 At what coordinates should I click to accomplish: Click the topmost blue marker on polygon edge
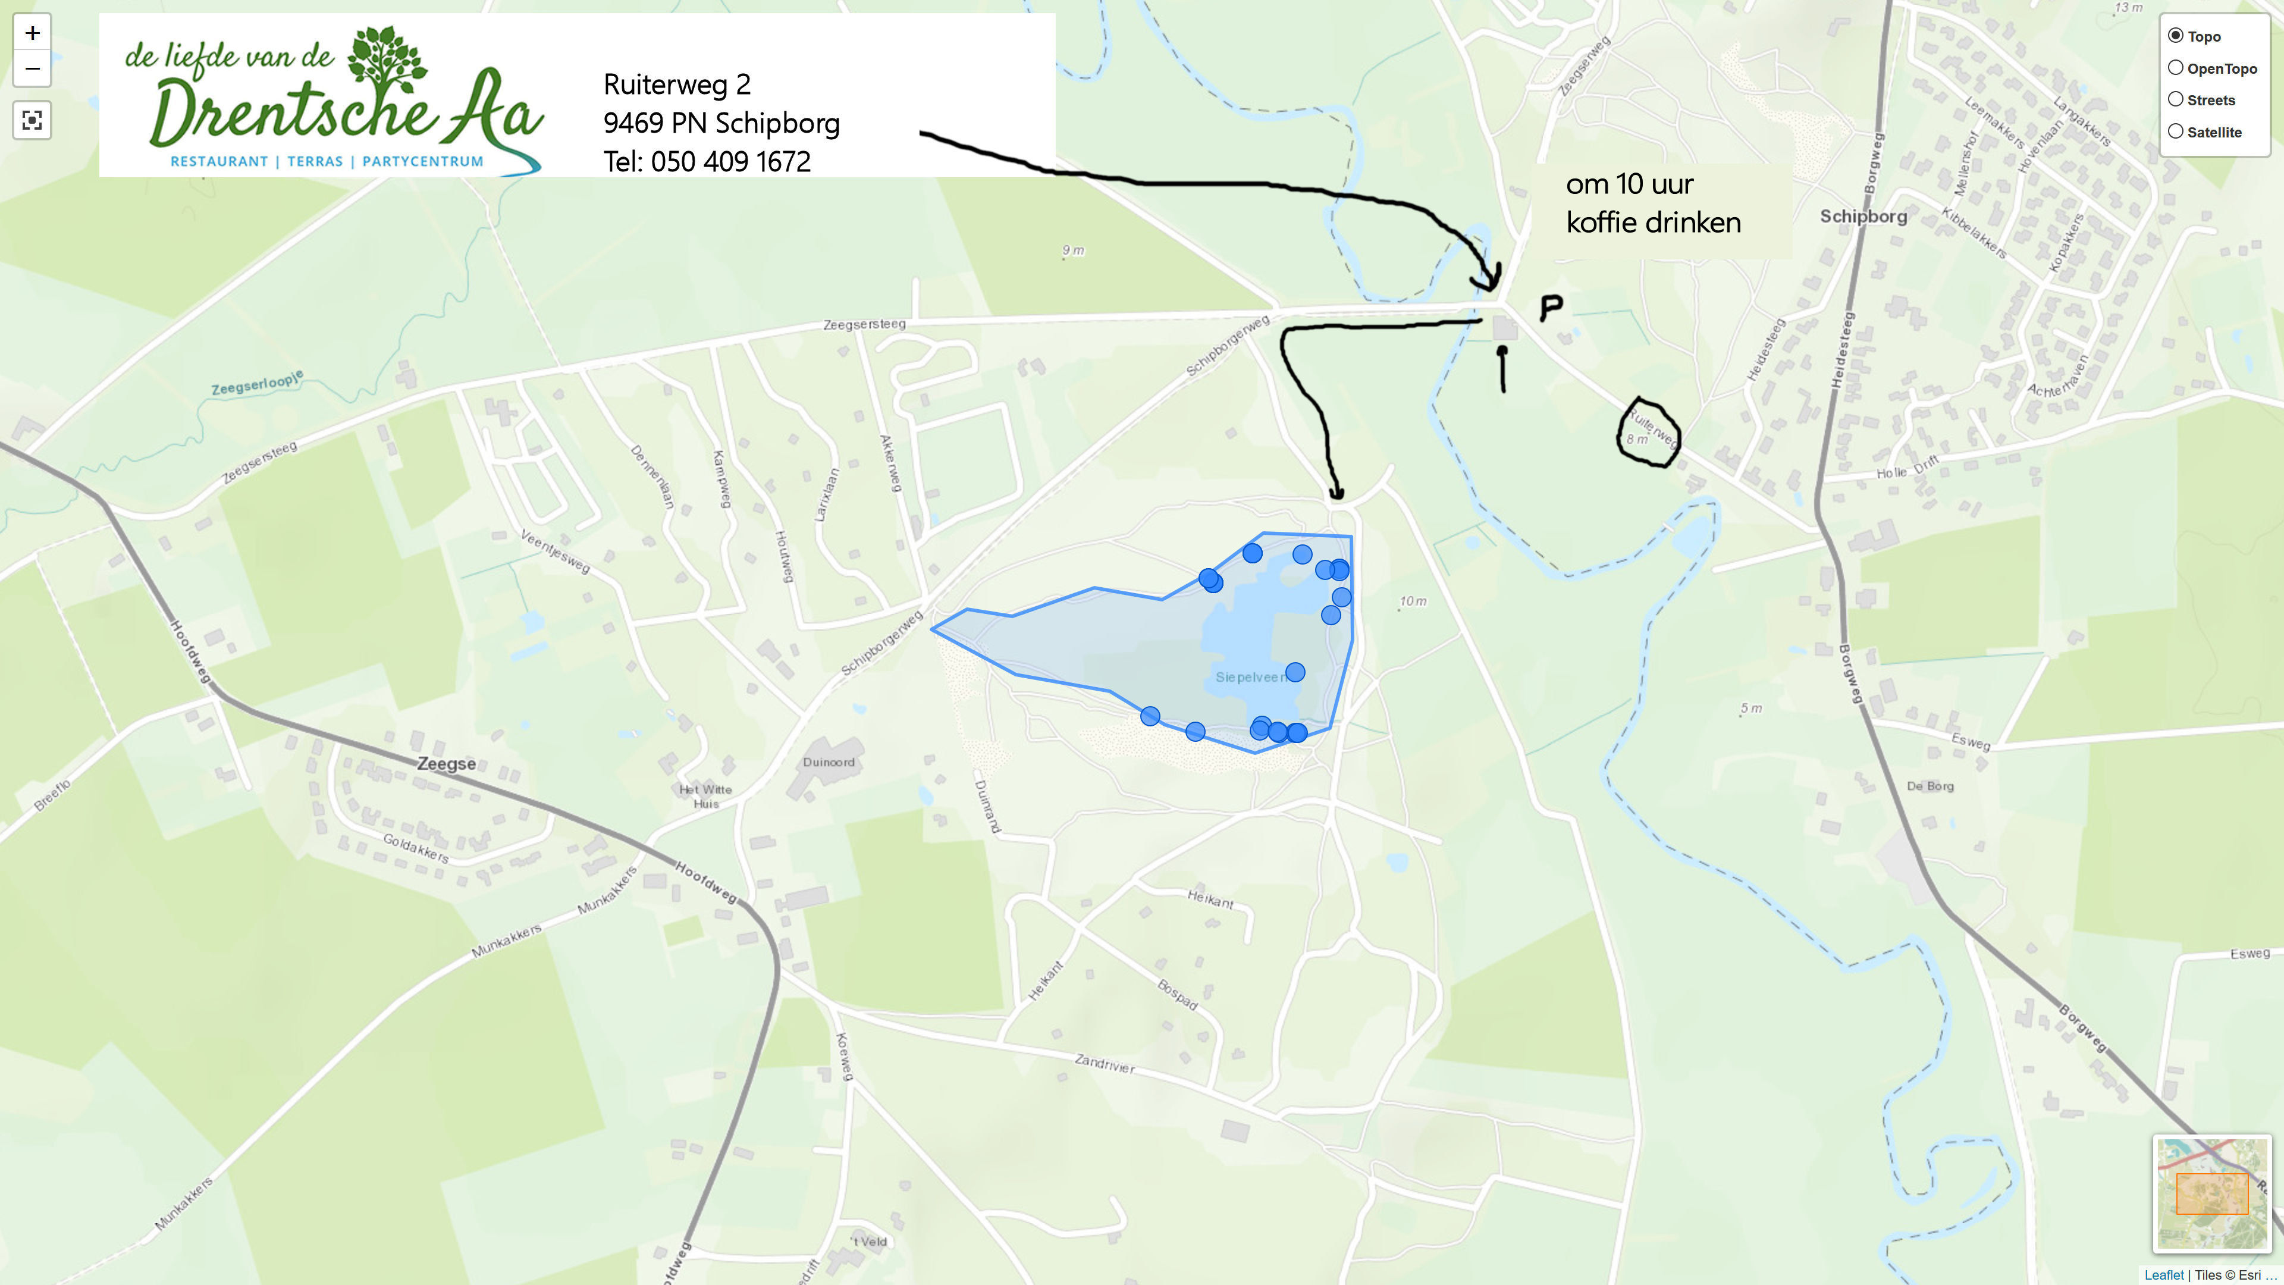pyautogui.click(x=1252, y=553)
